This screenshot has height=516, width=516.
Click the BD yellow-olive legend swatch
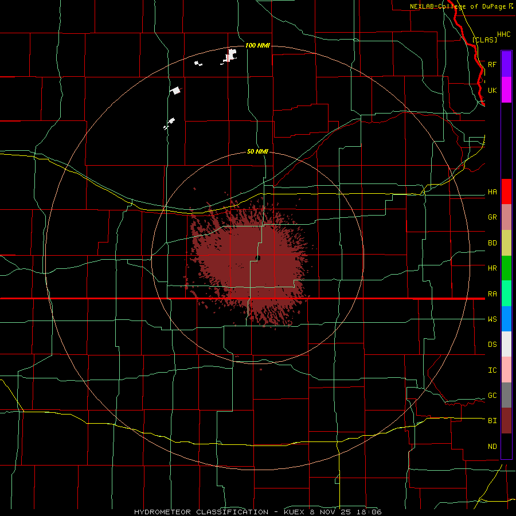pyautogui.click(x=506, y=243)
